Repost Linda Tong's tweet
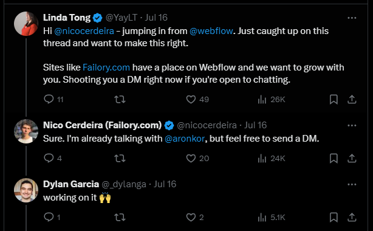373x231 pixels. pyautogui.click(x=120, y=99)
